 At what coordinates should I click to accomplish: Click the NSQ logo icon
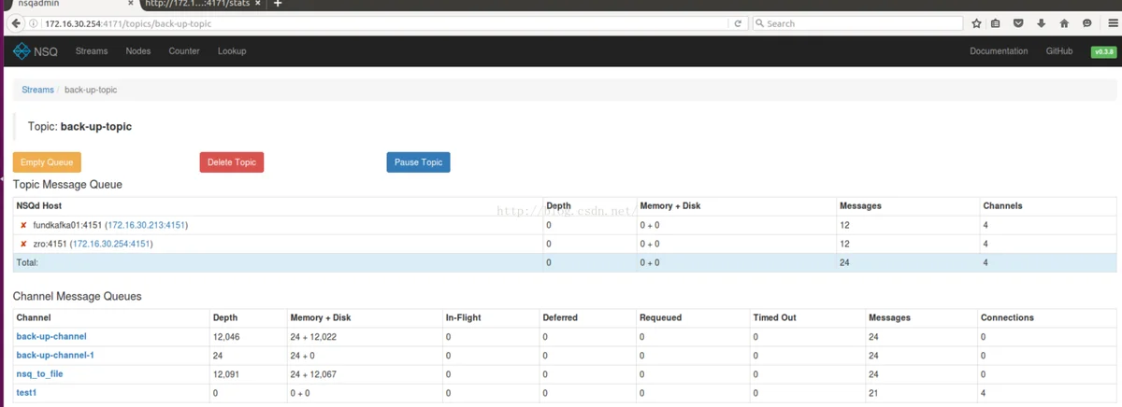click(x=22, y=51)
